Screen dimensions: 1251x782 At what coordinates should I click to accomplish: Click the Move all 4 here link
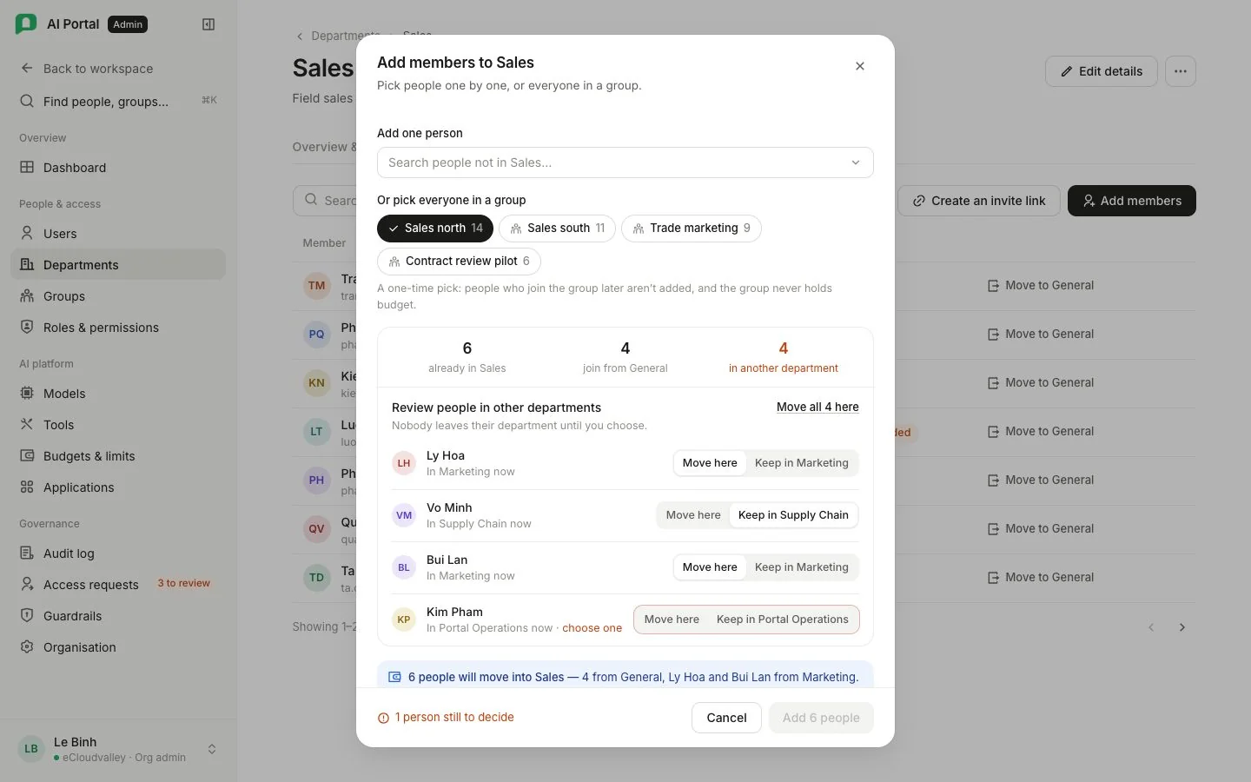(x=817, y=407)
